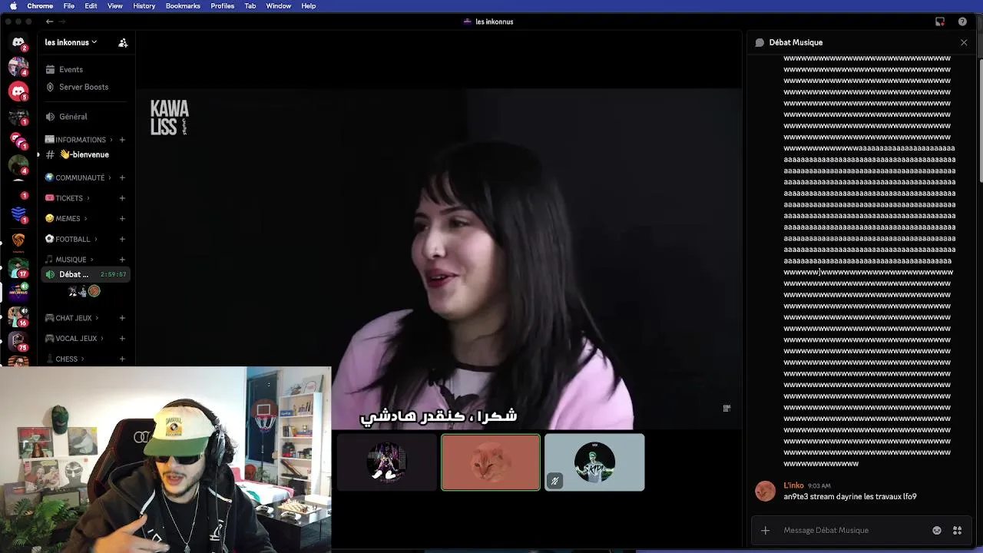
Task: Click the inbox icon in title bar
Action: (x=940, y=22)
